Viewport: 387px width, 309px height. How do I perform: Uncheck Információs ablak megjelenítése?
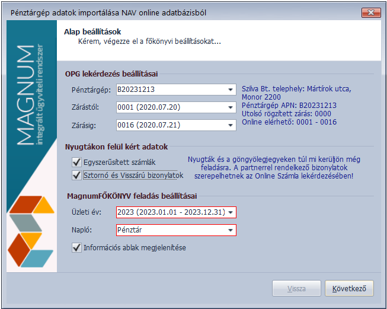pos(76,247)
